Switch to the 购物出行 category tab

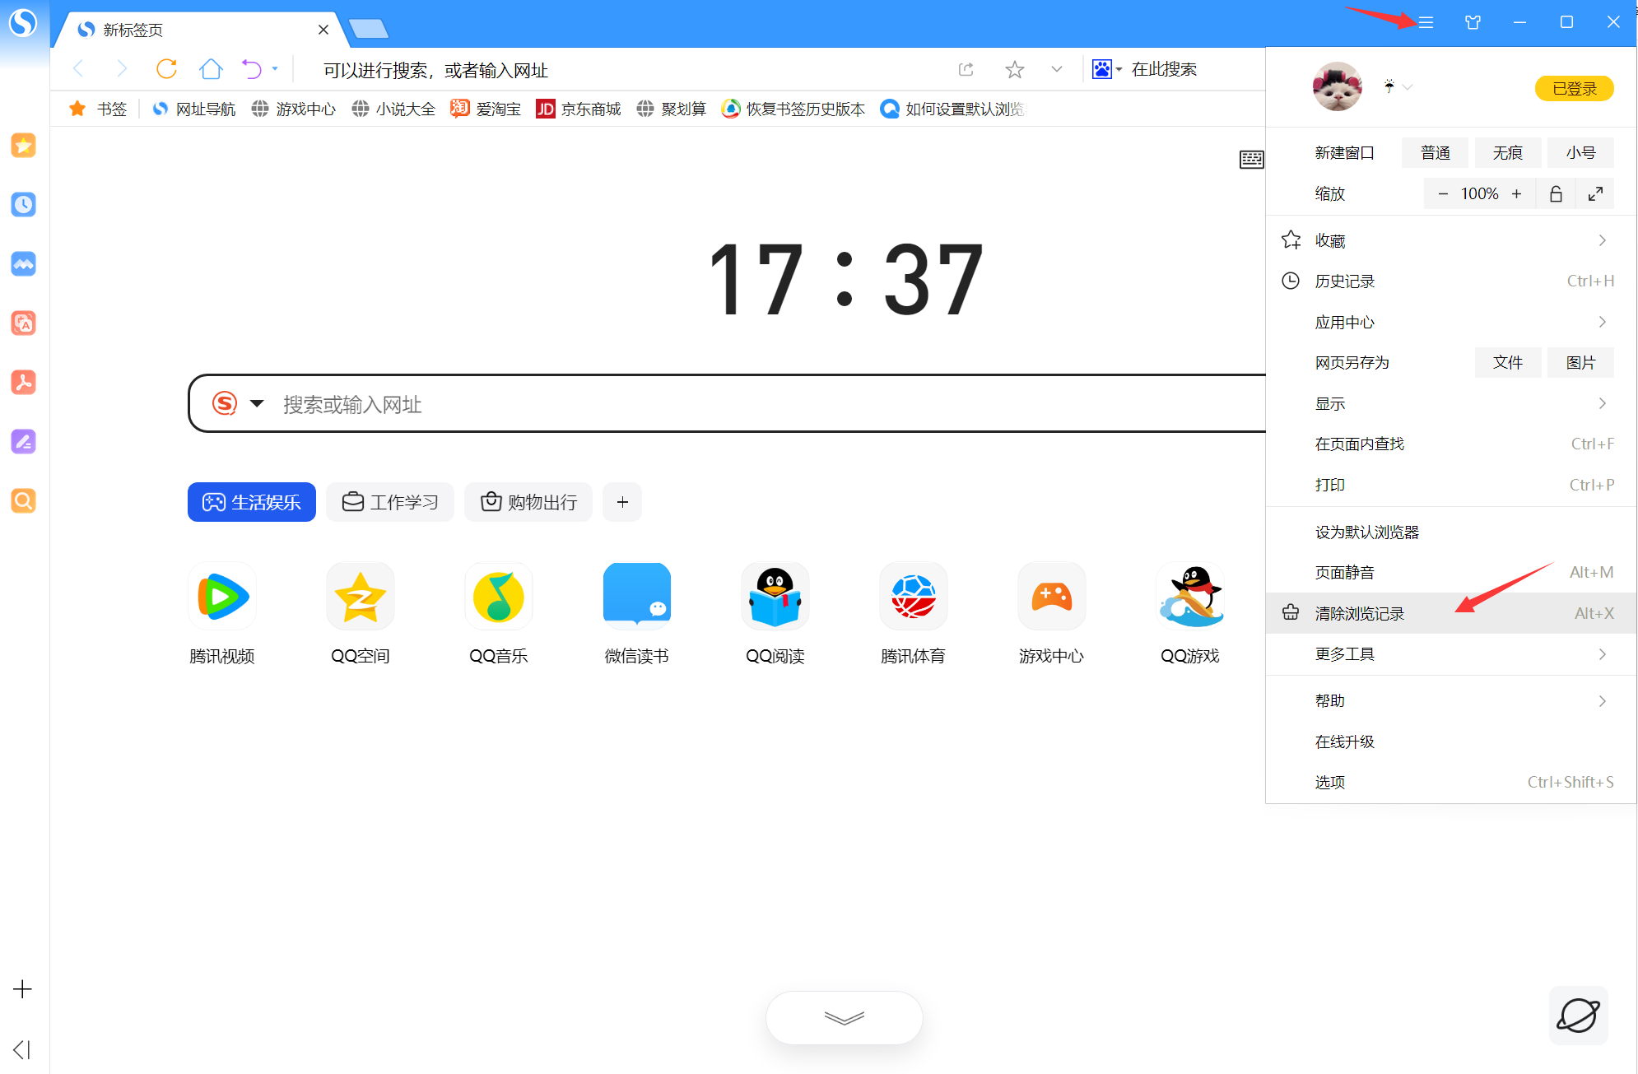[x=528, y=501]
